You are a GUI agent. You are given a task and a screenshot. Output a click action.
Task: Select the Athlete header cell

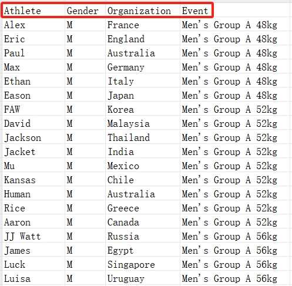click(33, 11)
